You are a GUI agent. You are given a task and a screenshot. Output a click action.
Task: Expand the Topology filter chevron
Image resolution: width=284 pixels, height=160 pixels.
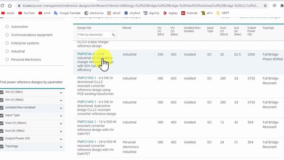click(x=61, y=147)
